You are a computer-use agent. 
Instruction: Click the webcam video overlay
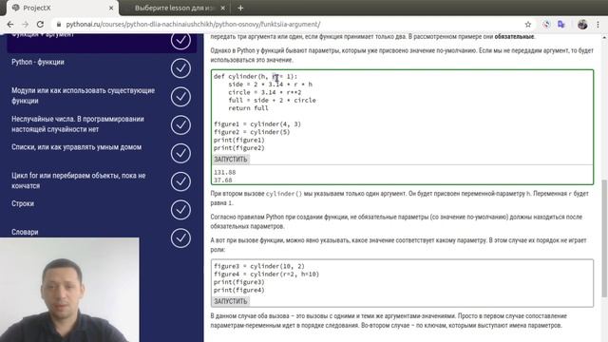coord(69,290)
